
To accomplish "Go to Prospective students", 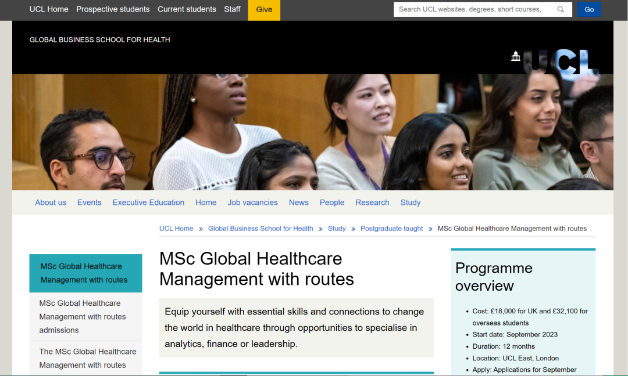I will (x=113, y=9).
